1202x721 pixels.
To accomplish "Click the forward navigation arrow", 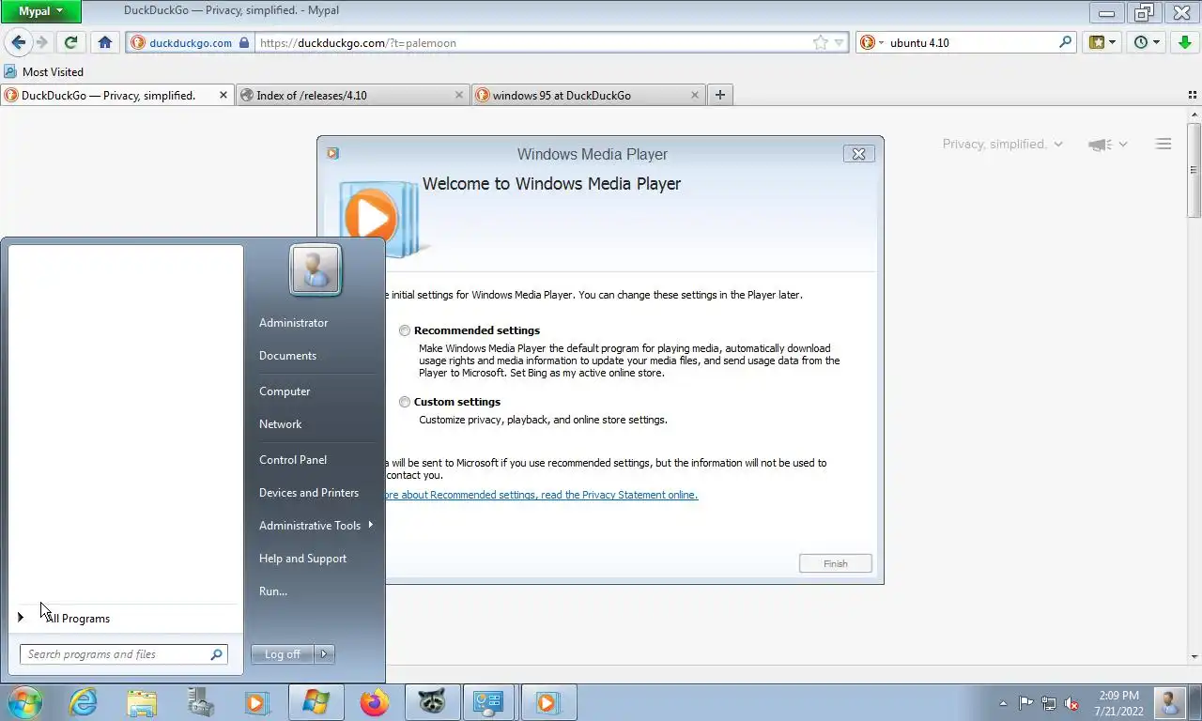I will click(x=41, y=42).
